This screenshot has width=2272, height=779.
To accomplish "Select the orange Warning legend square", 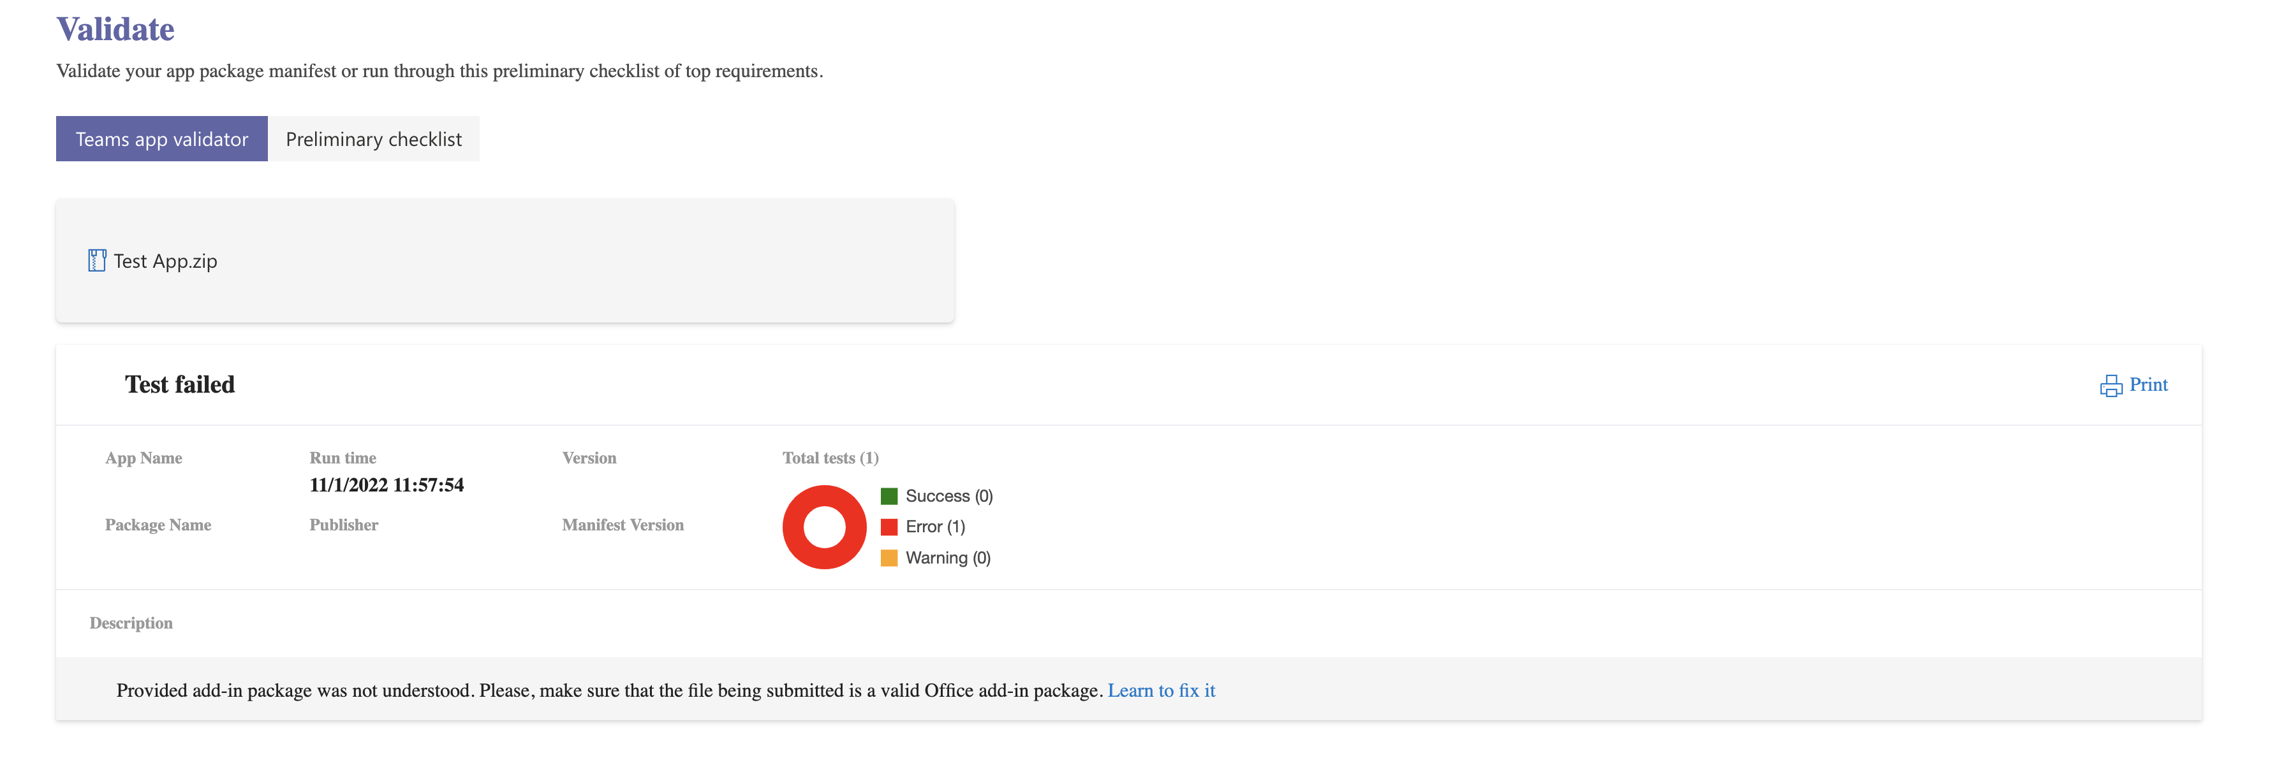I will (889, 557).
